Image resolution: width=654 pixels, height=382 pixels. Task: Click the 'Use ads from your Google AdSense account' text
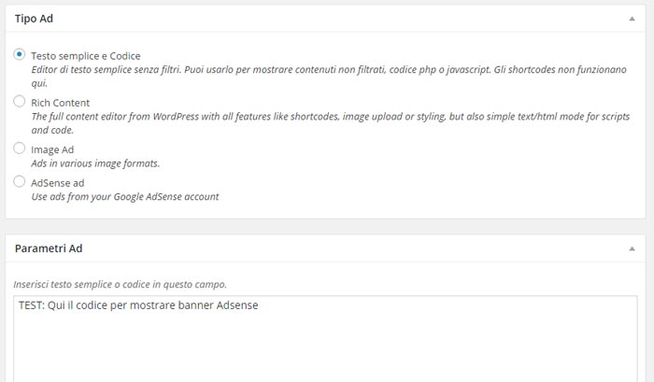pyautogui.click(x=124, y=197)
